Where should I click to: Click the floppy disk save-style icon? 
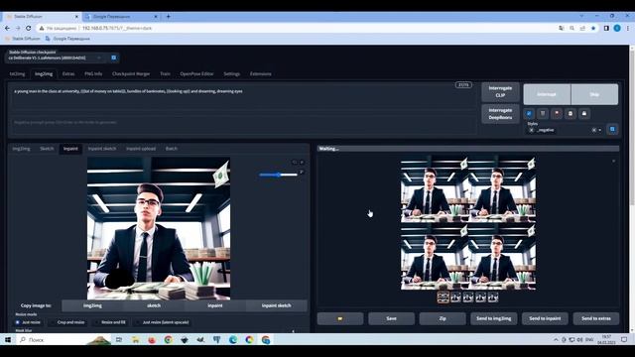coord(584,114)
